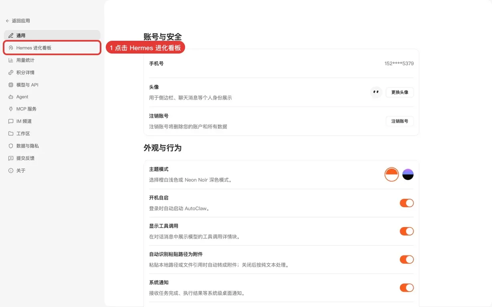Open the 关于 page
The height and width of the screenshot is (307, 492).
click(52, 171)
